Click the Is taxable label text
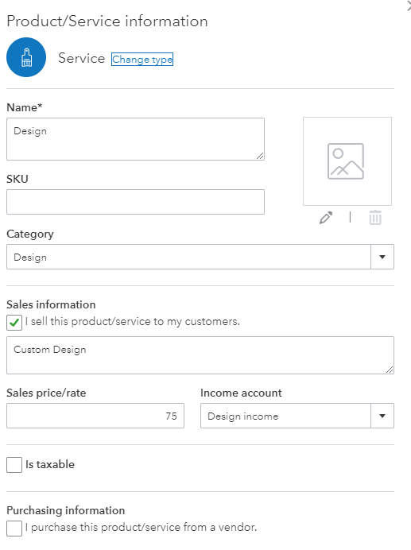411x550 pixels. click(x=50, y=464)
